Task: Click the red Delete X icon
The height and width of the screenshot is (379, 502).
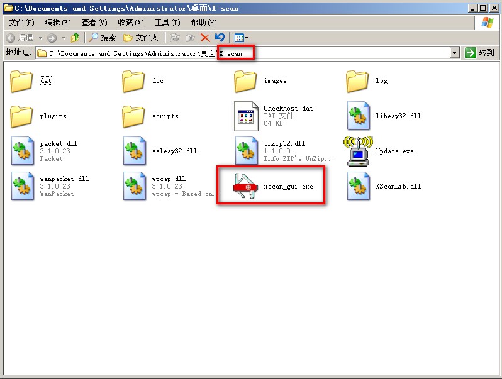Action: point(205,38)
